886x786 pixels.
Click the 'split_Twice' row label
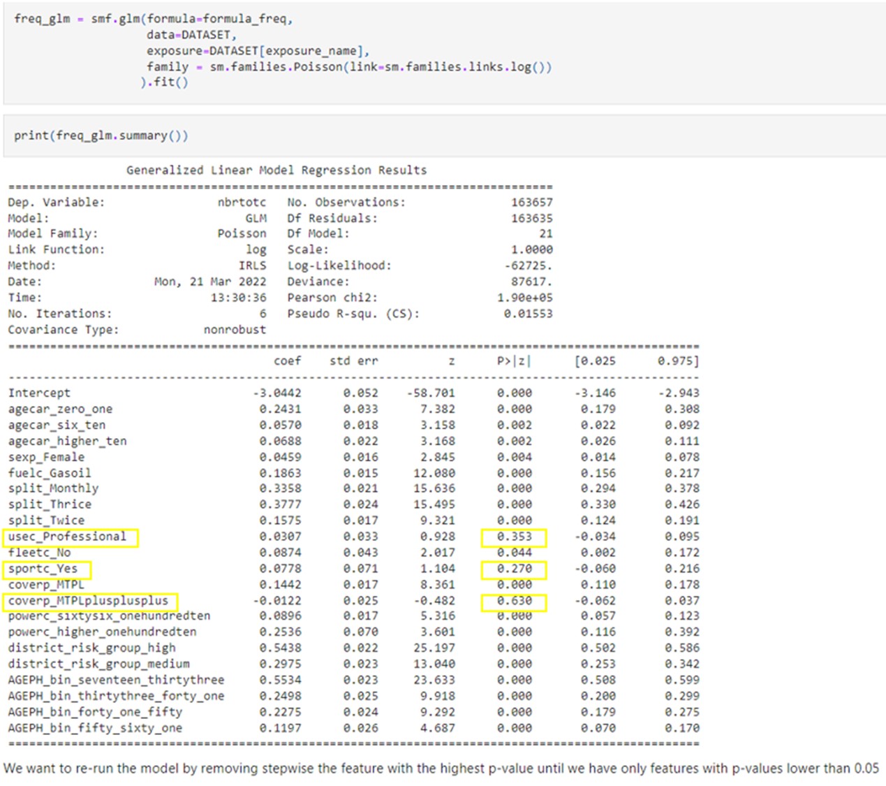tap(46, 521)
